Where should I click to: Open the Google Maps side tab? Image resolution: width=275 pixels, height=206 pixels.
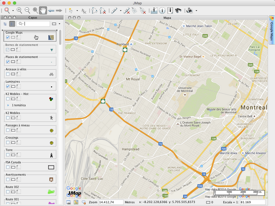[272, 30]
